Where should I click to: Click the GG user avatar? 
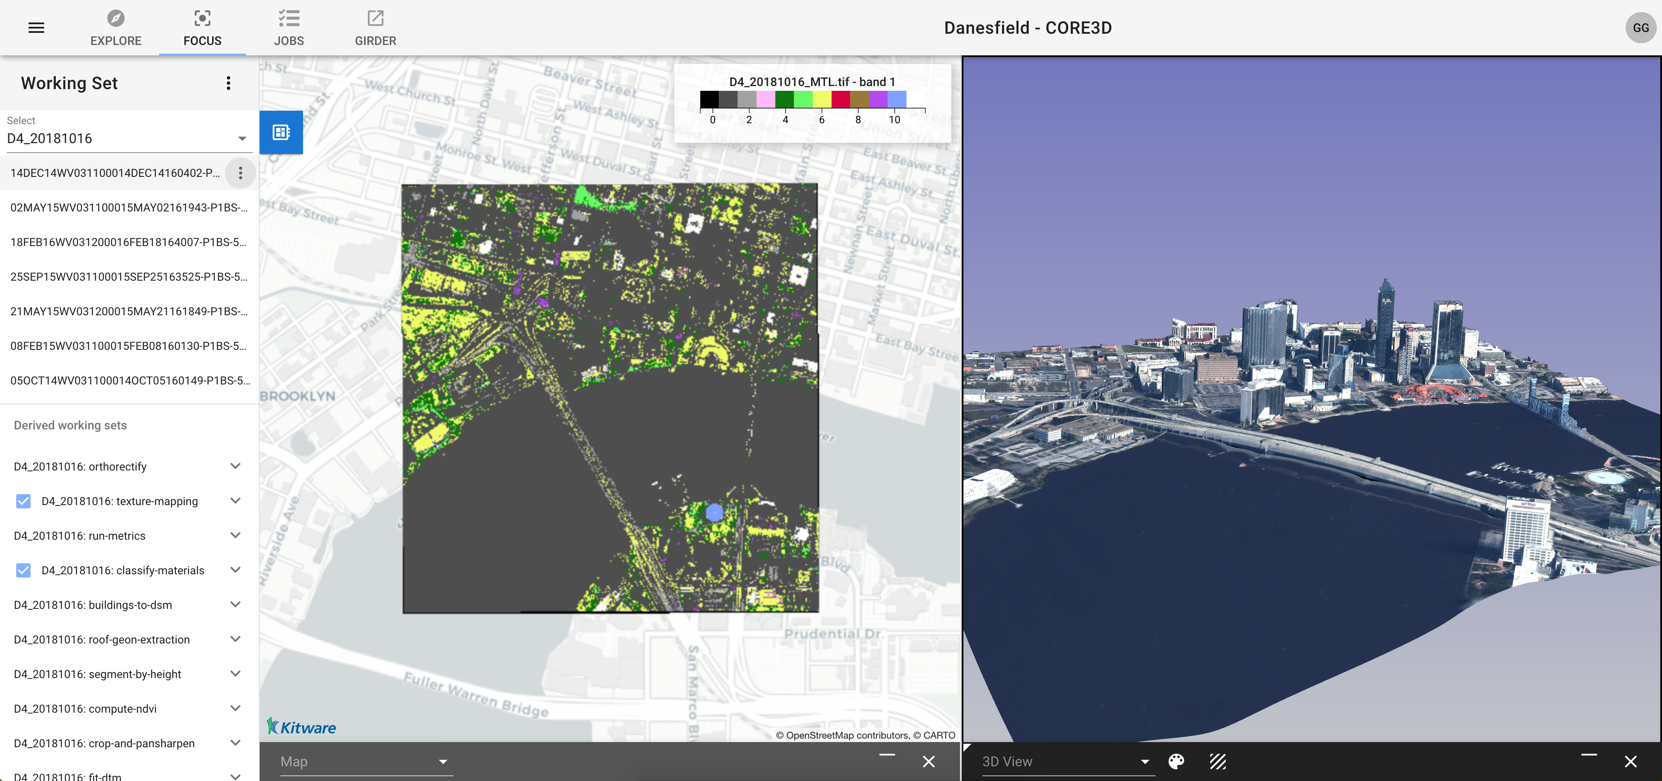[1640, 28]
